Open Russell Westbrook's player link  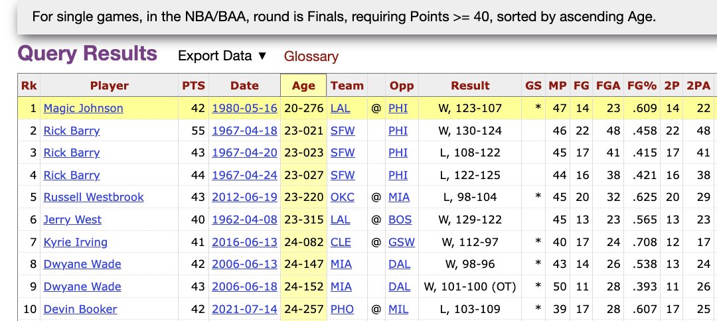[94, 197]
